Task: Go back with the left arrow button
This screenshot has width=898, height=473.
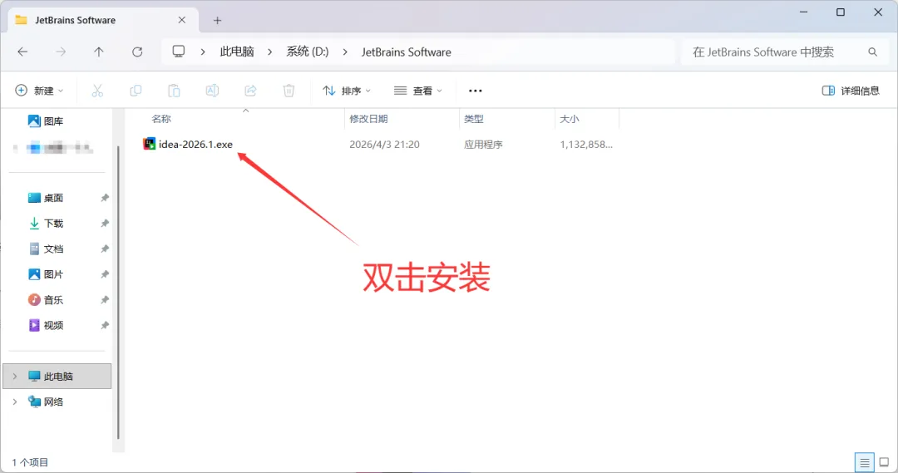Action: (22, 52)
